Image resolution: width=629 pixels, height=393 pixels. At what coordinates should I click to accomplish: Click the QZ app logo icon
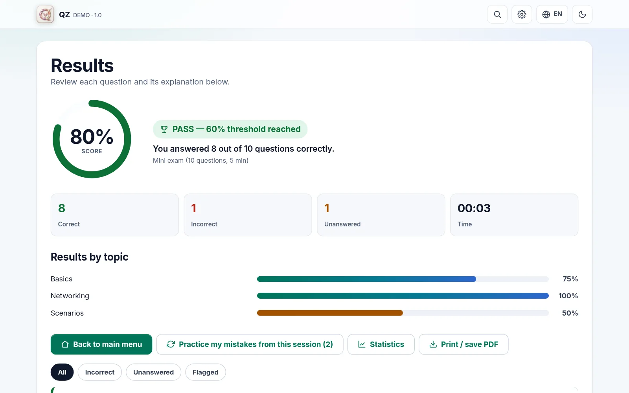[45, 15]
